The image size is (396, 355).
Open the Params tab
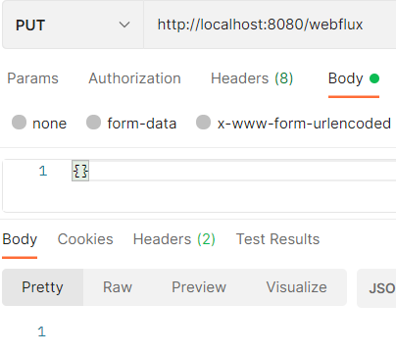point(32,78)
